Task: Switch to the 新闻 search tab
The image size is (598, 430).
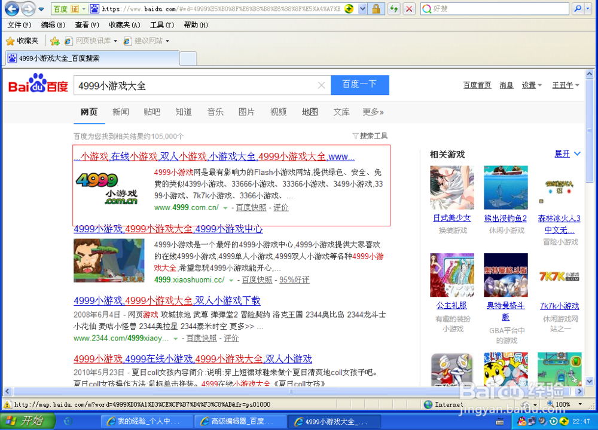Action: pyautogui.click(x=121, y=112)
